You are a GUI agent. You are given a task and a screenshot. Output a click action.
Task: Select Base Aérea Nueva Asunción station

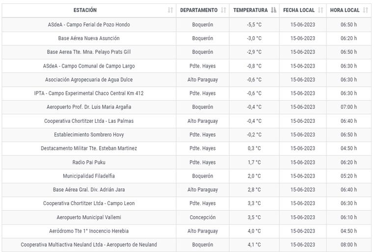89,38
